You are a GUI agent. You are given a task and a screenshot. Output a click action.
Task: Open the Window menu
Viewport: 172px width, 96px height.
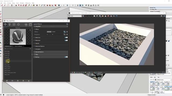pos(22,3)
